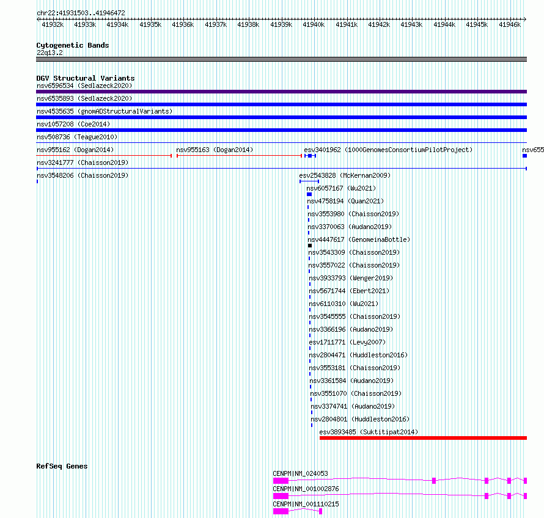The height and width of the screenshot is (518, 544).
Task: Open nsv3553980 (Chaisson2019) variant
Action: coord(353,214)
